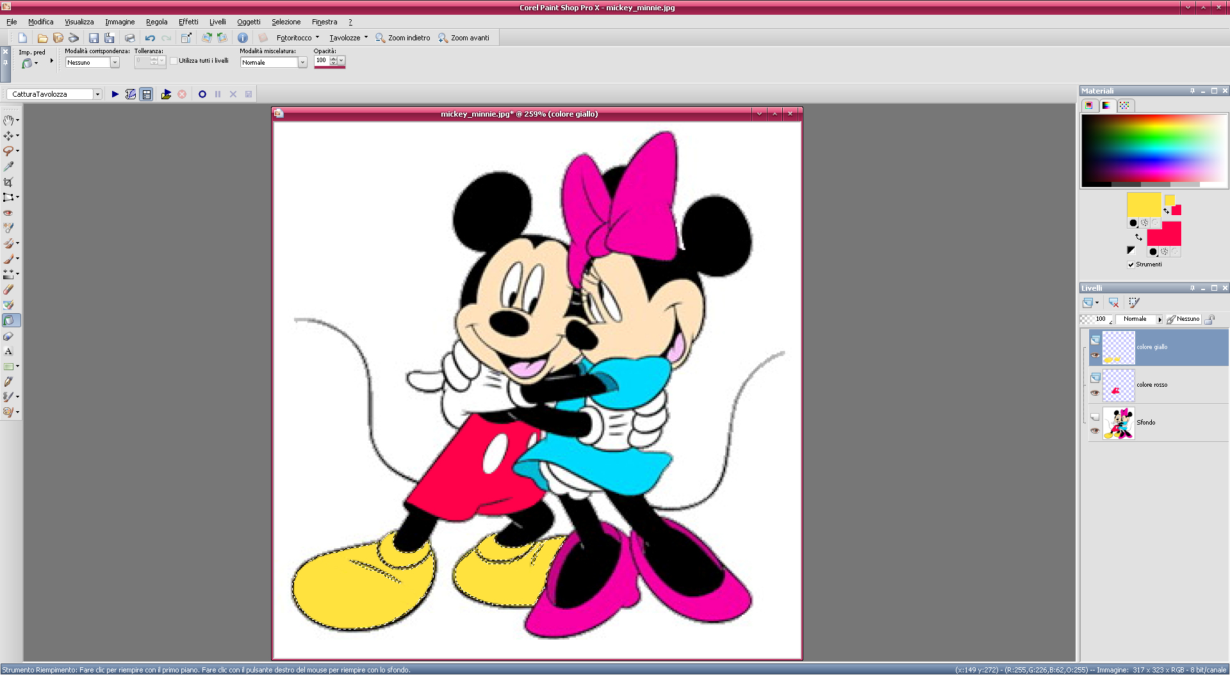1230x675 pixels.
Task: Switch to the Frame tab in Materiali
Action: click(x=1088, y=106)
